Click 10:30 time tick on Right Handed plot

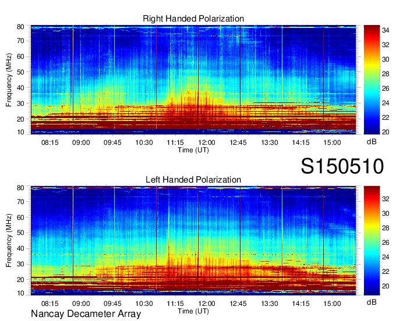coord(144,142)
